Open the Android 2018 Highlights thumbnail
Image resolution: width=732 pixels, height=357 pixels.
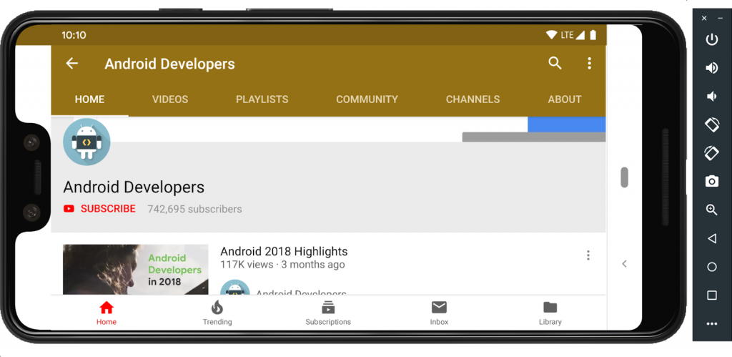pos(135,270)
